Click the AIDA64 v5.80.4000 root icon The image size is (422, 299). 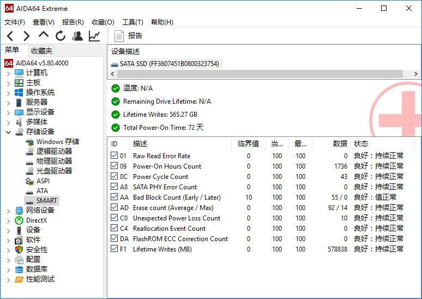[9, 63]
